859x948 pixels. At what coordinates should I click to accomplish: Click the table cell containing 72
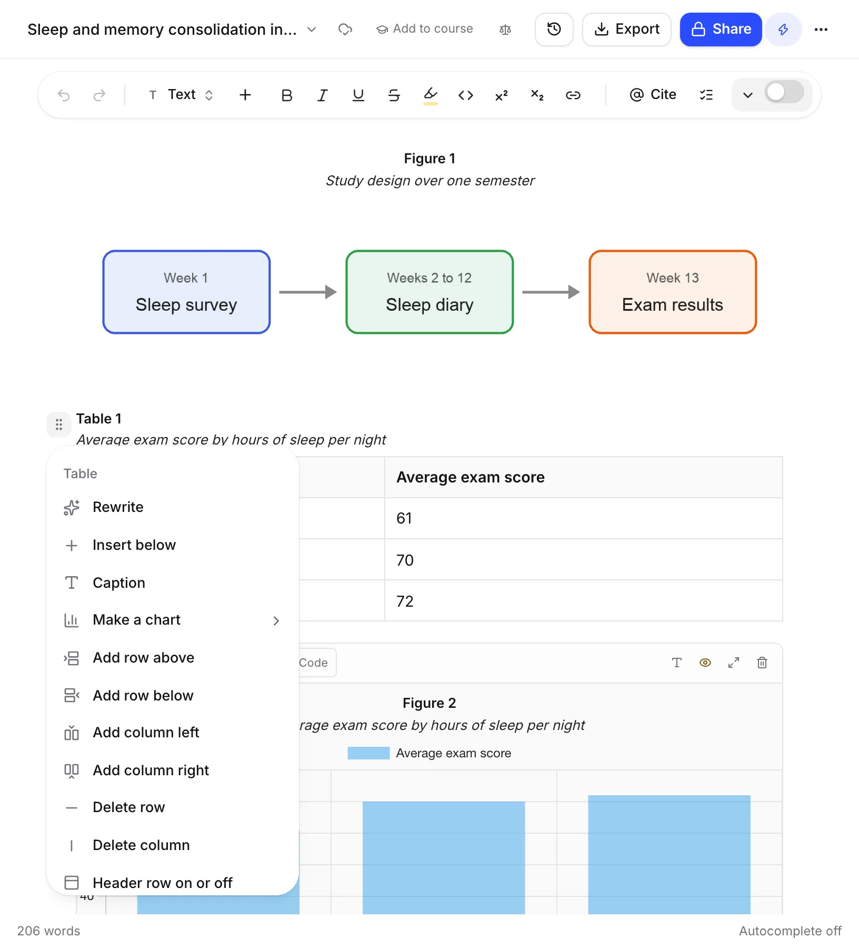(x=584, y=601)
